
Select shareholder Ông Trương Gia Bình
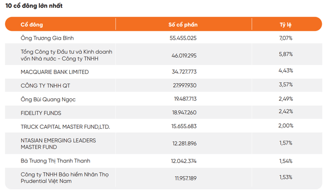(x=47, y=38)
